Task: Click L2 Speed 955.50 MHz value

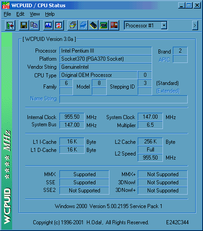Action: coord(150,158)
